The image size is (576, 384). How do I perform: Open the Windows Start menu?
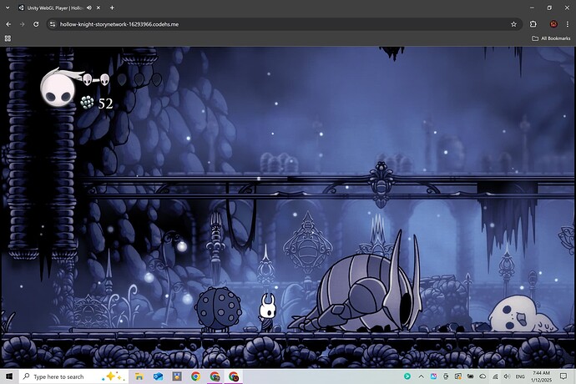click(x=9, y=376)
